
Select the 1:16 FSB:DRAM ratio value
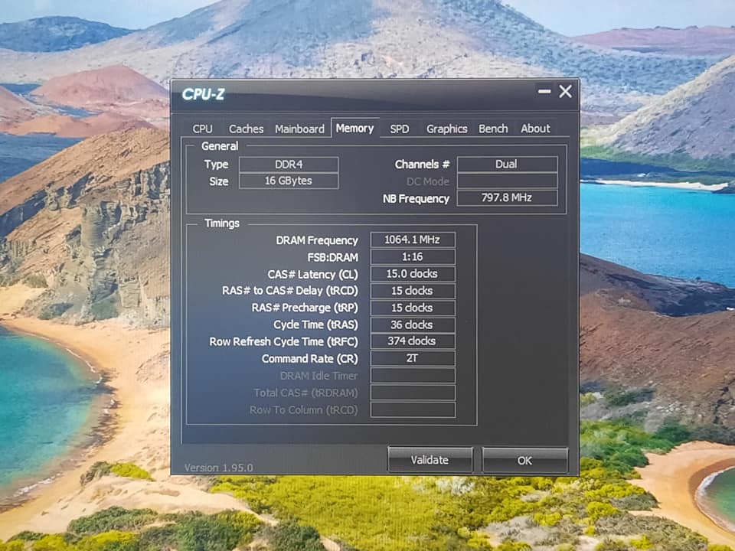coord(413,257)
